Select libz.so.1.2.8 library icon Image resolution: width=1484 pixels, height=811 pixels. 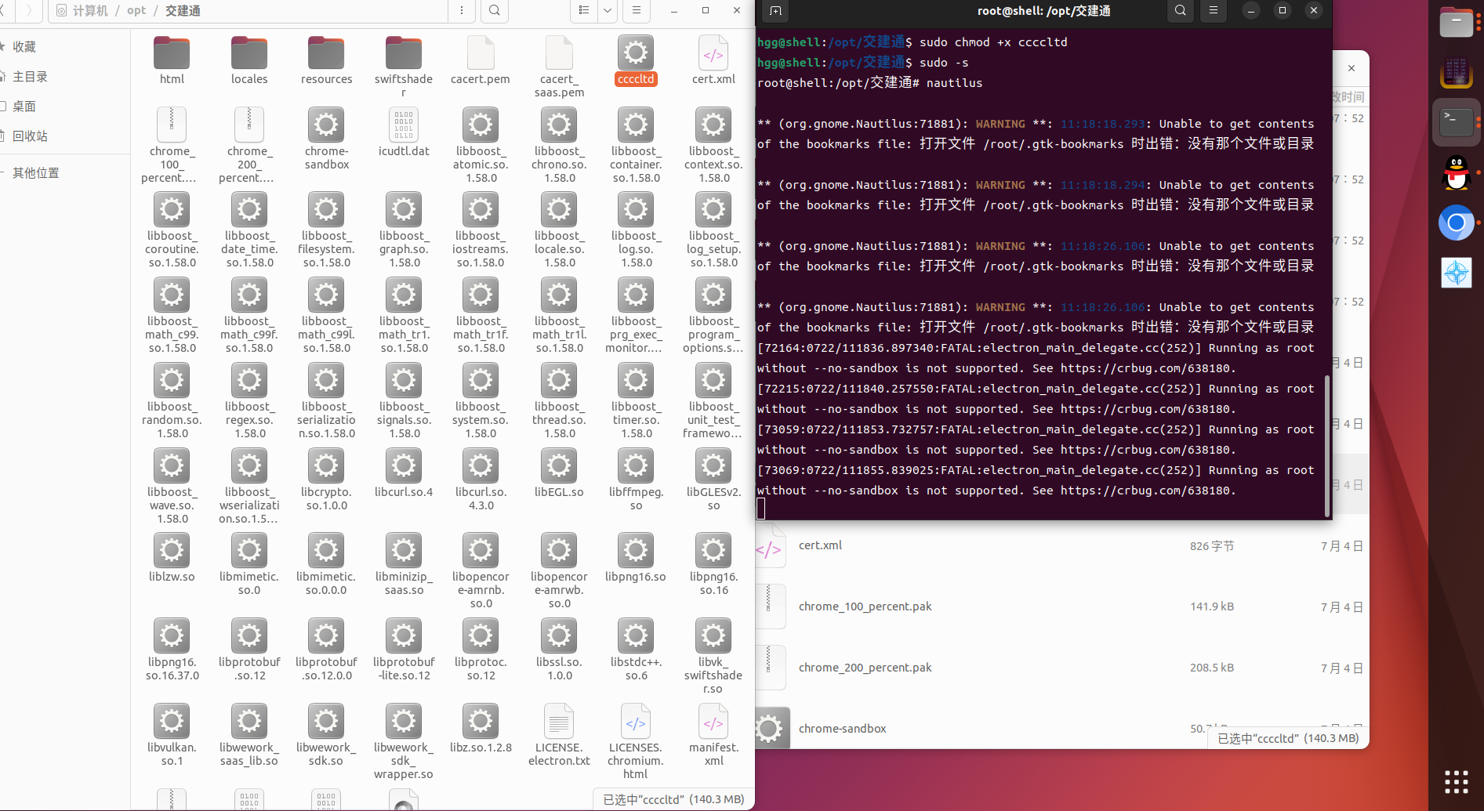tap(481, 721)
